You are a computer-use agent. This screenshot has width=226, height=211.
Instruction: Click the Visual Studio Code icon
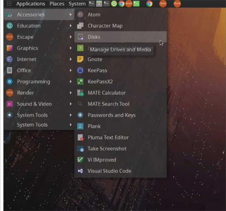(80, 171)
